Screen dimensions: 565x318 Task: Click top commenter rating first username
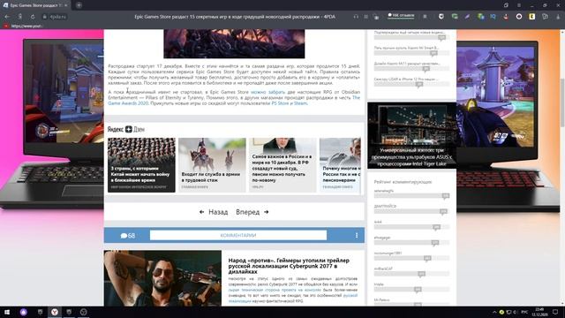[384, 191]
